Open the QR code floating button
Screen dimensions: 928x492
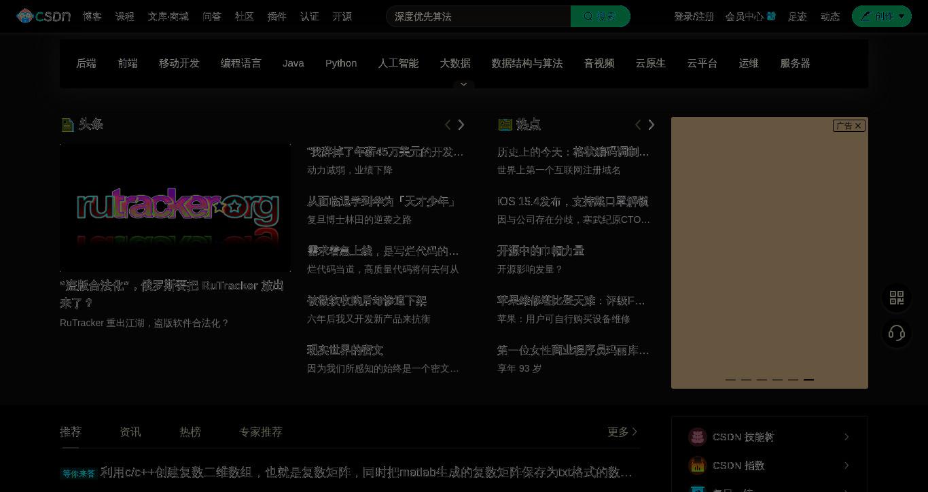(x=897, y=298)
